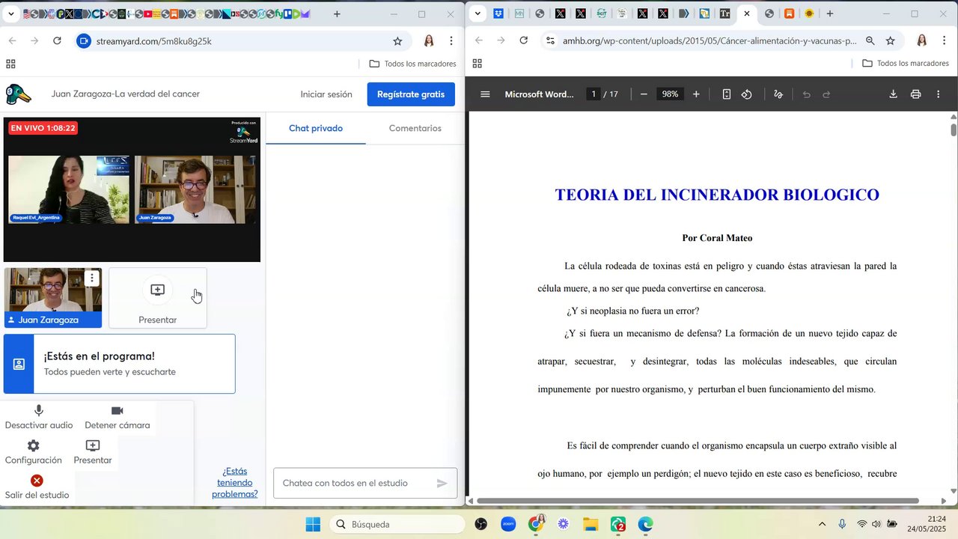This screenshot has width=958, height=539.
Task: Open the ¿Estás teniendo problemas? link
Action: click(234, 483)
